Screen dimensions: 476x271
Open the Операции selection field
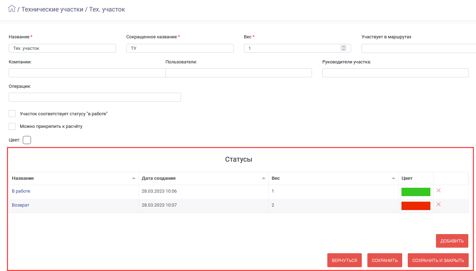coord(95,97)
